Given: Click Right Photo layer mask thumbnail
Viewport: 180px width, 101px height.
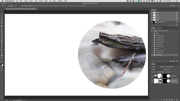Looking at the screenshot, I should coord(166,81).
